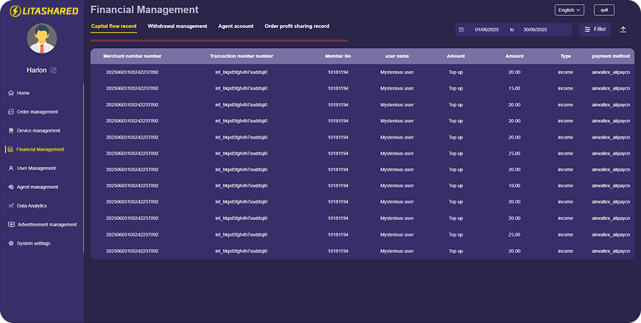Click the export upload icon

click(623, 29)
